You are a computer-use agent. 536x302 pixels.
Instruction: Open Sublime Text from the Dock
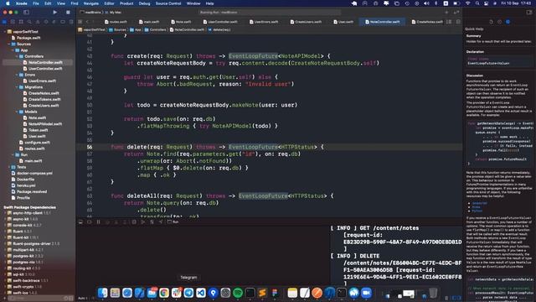pos(262,293)
